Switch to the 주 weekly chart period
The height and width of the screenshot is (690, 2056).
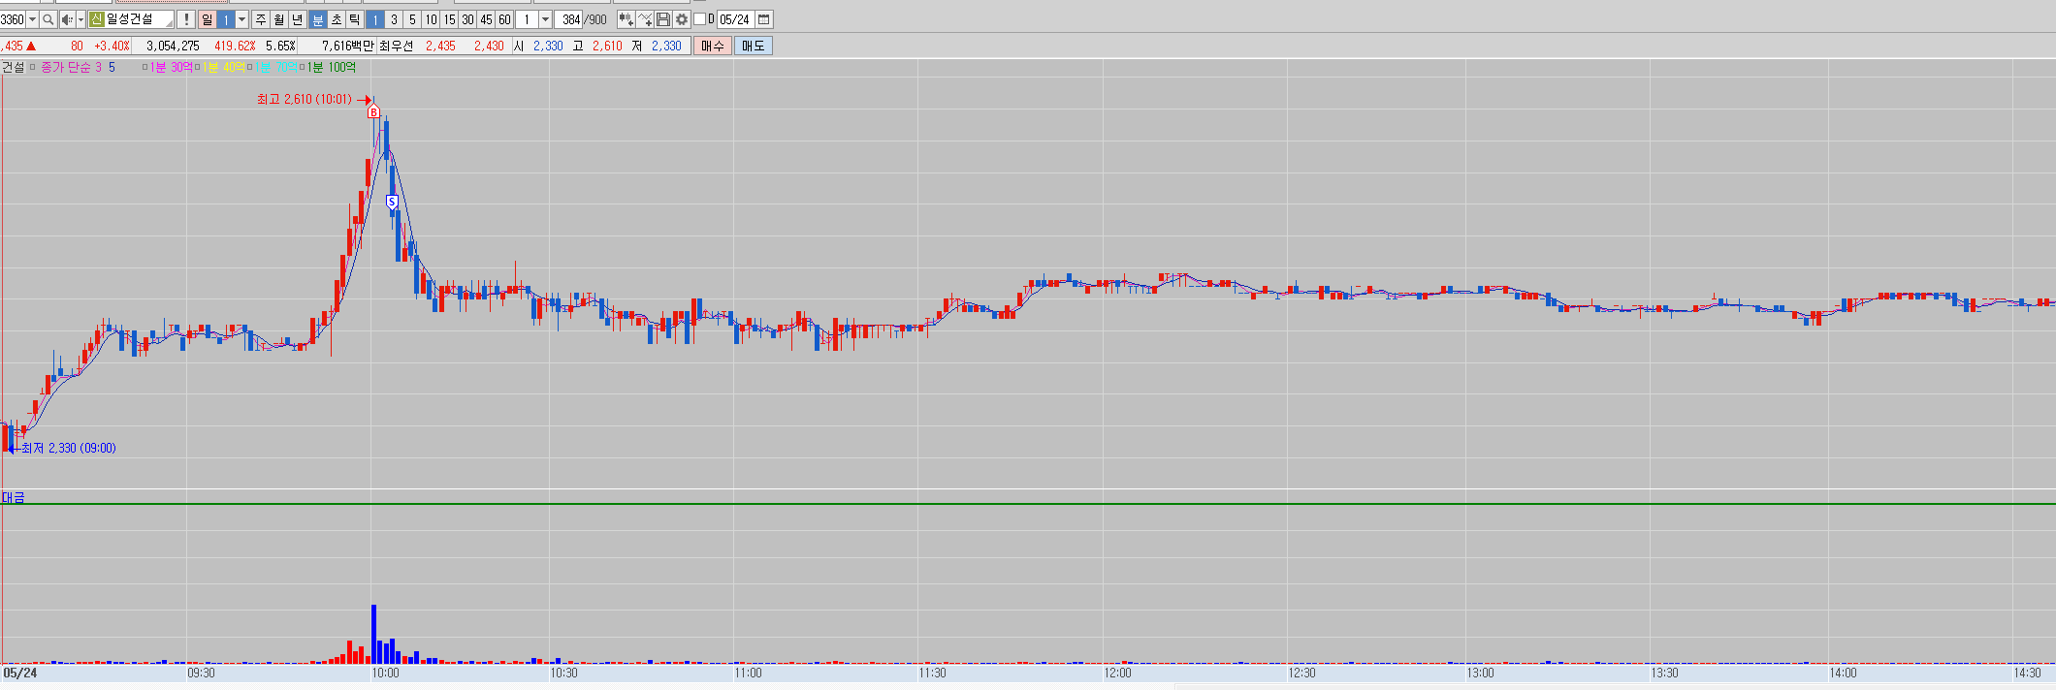click(x=261, y=19)
